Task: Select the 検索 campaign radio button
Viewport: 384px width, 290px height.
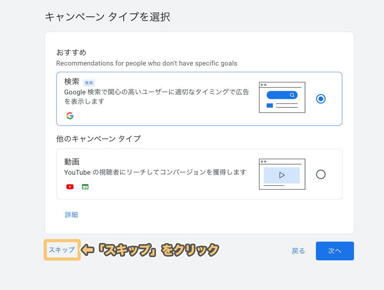Action: 321,99
